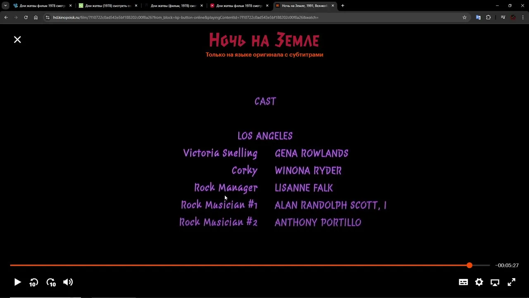Reload the Kinopoisk page
The image size is (529, 298).
click(26, 17)
